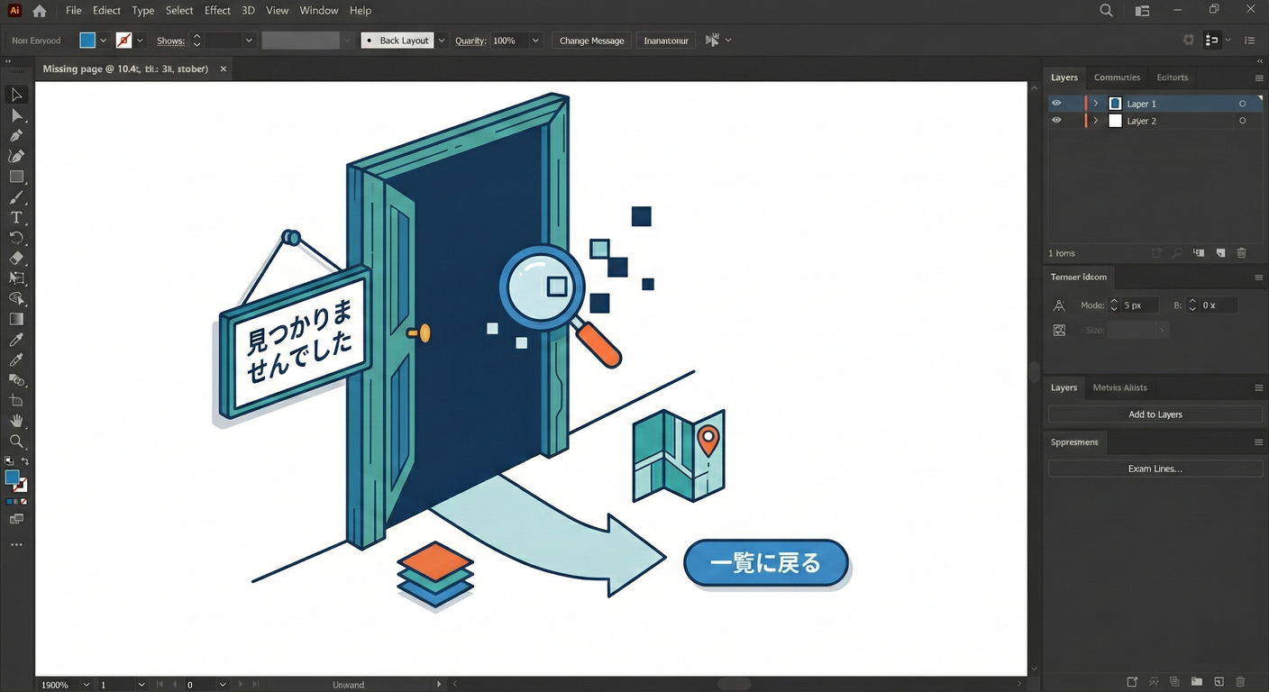Open the trash icon in Layers panel
Viewport: 1269px width, 692px height.
pyautogui.click(x=1241, y=253)
